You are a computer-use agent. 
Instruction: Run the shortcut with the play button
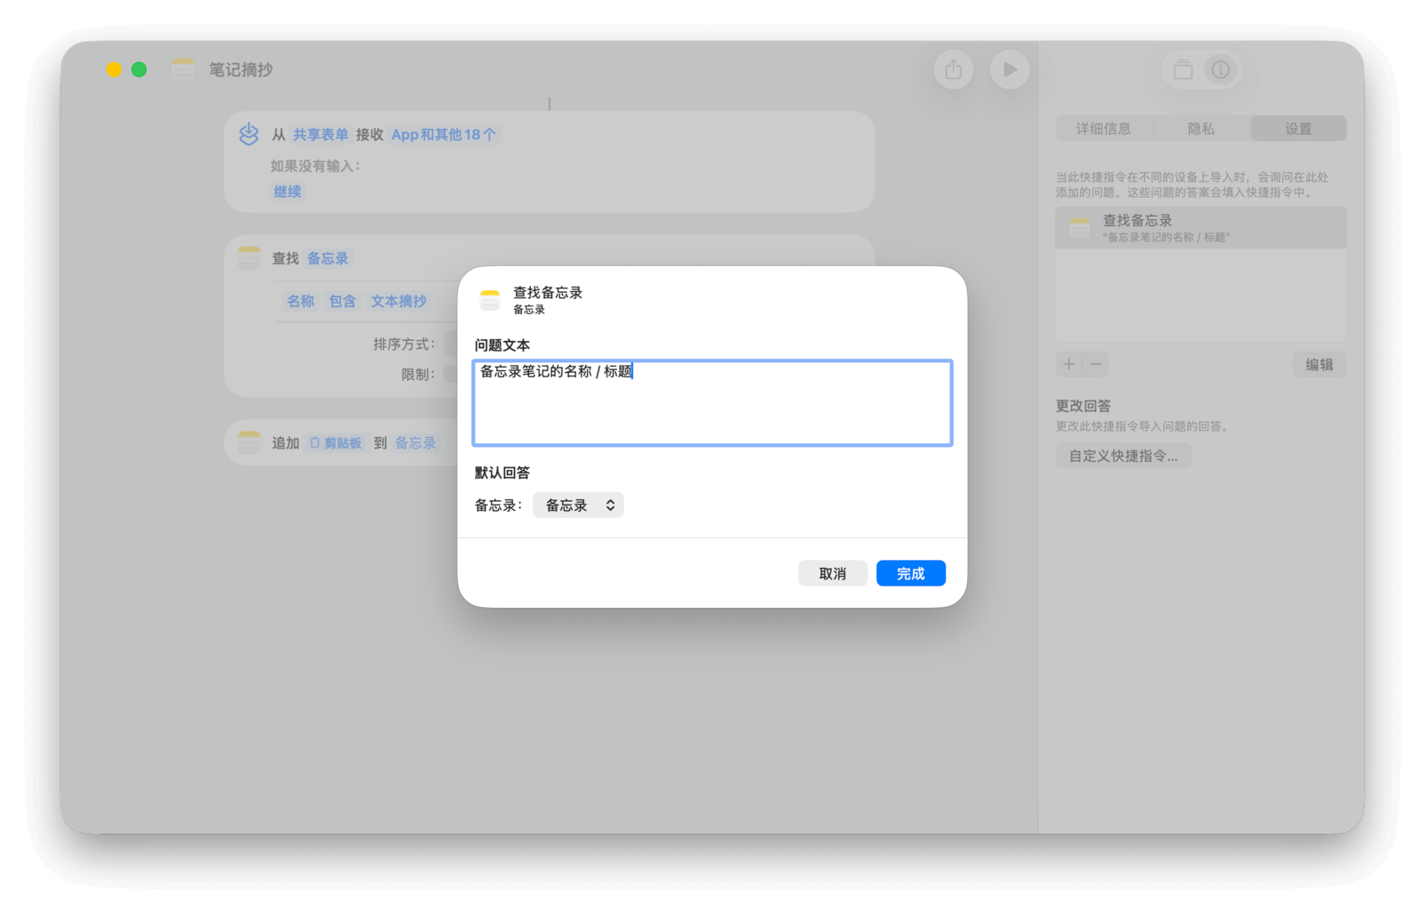[x=1009, y=69]
